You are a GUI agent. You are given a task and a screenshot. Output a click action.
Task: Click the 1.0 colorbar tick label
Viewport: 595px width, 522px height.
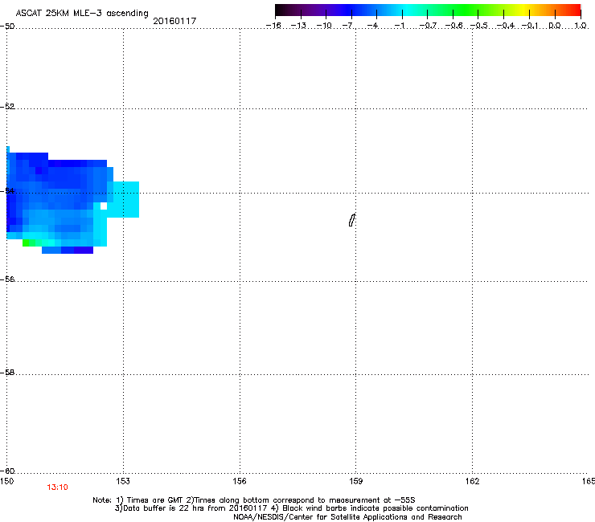tap(581, 26)
